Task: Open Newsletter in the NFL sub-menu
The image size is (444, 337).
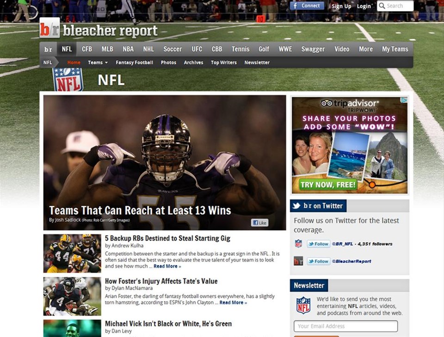Action: tap(257, 62)
